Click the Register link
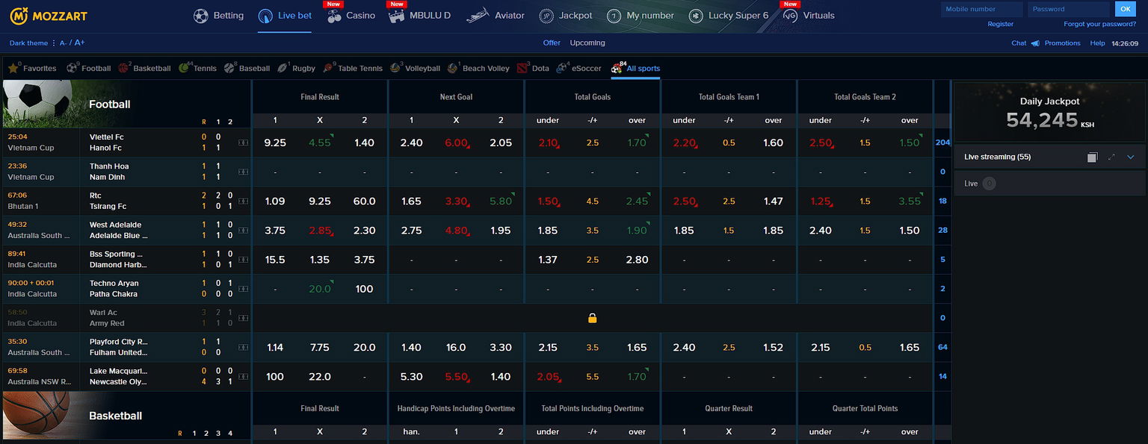 (1000, 24)
